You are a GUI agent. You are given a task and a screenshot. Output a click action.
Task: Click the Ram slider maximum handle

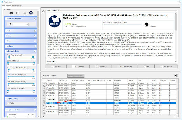pos(34,83)
